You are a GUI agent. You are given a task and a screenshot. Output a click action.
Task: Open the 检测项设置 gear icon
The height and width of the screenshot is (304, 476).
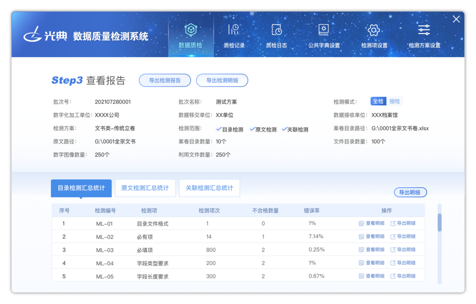pyautogui.click(x=374, y=30)
